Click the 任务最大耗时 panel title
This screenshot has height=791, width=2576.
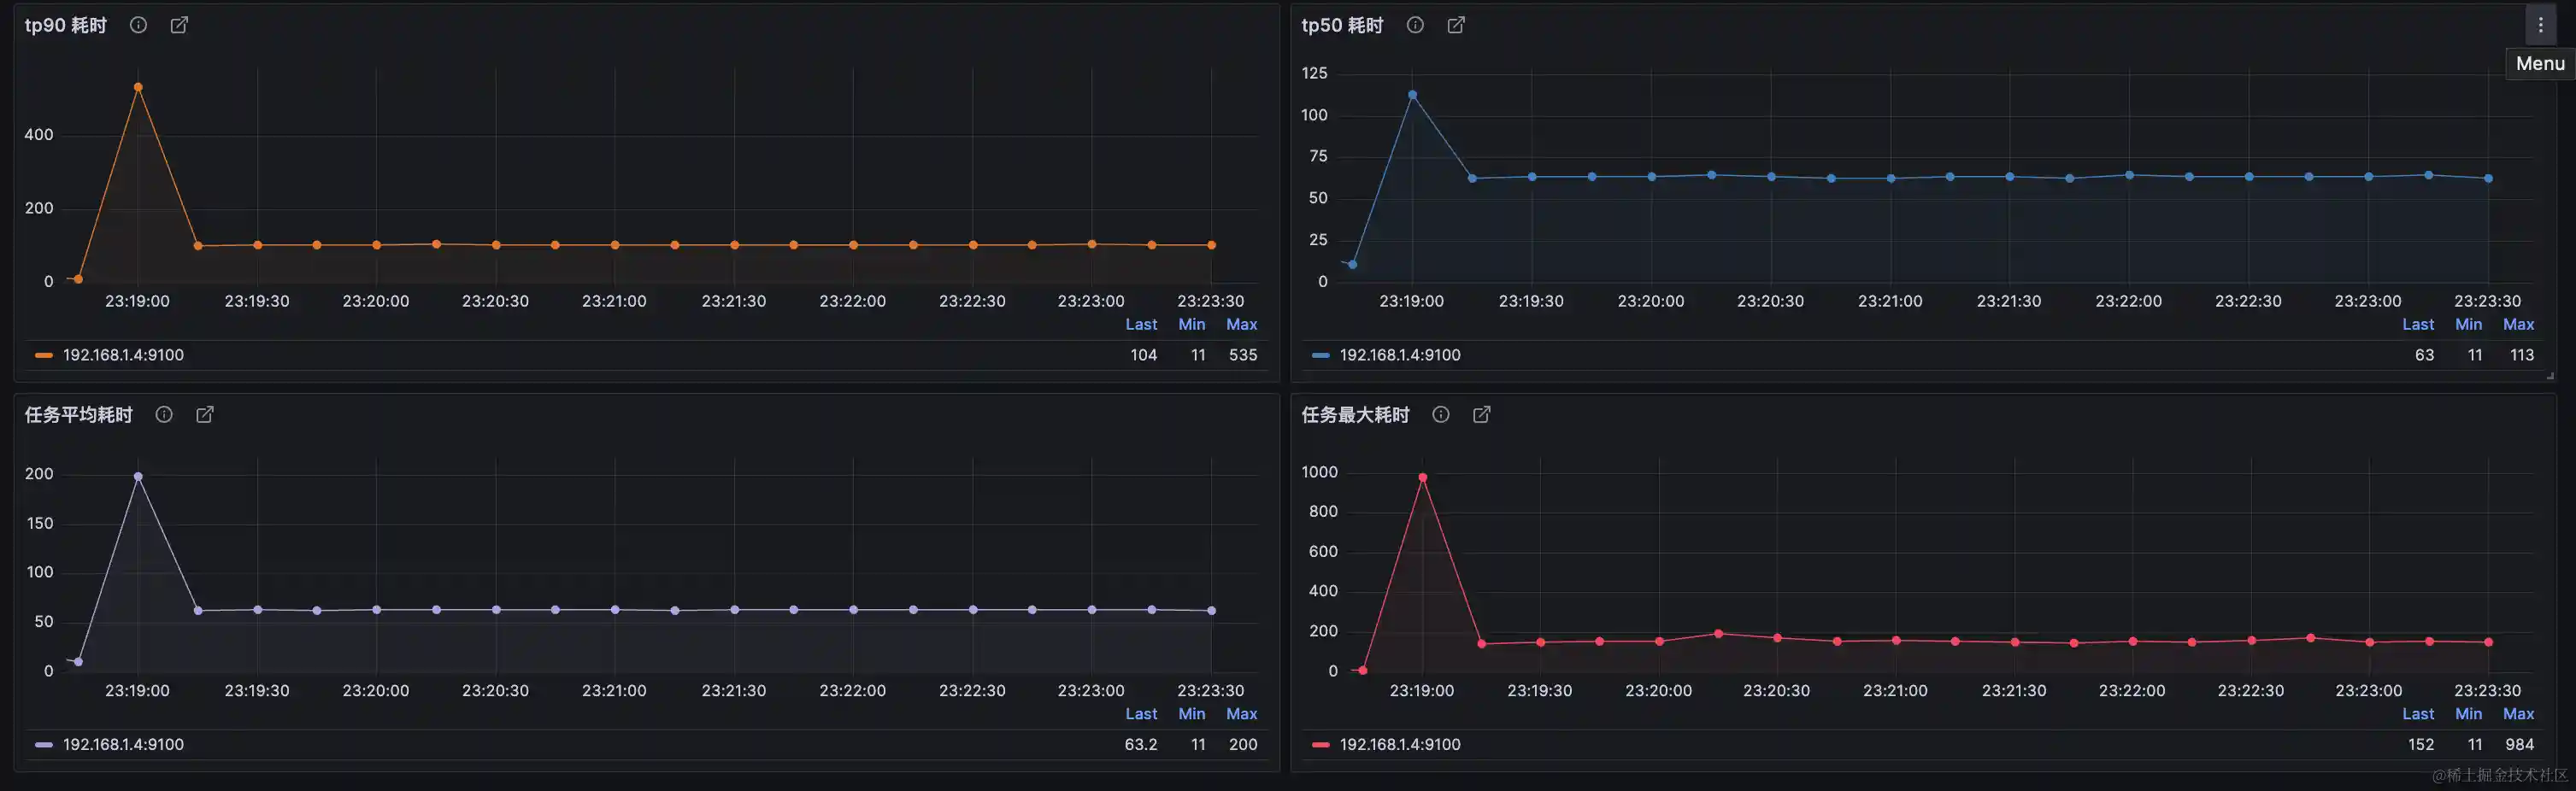point(1355,415)
